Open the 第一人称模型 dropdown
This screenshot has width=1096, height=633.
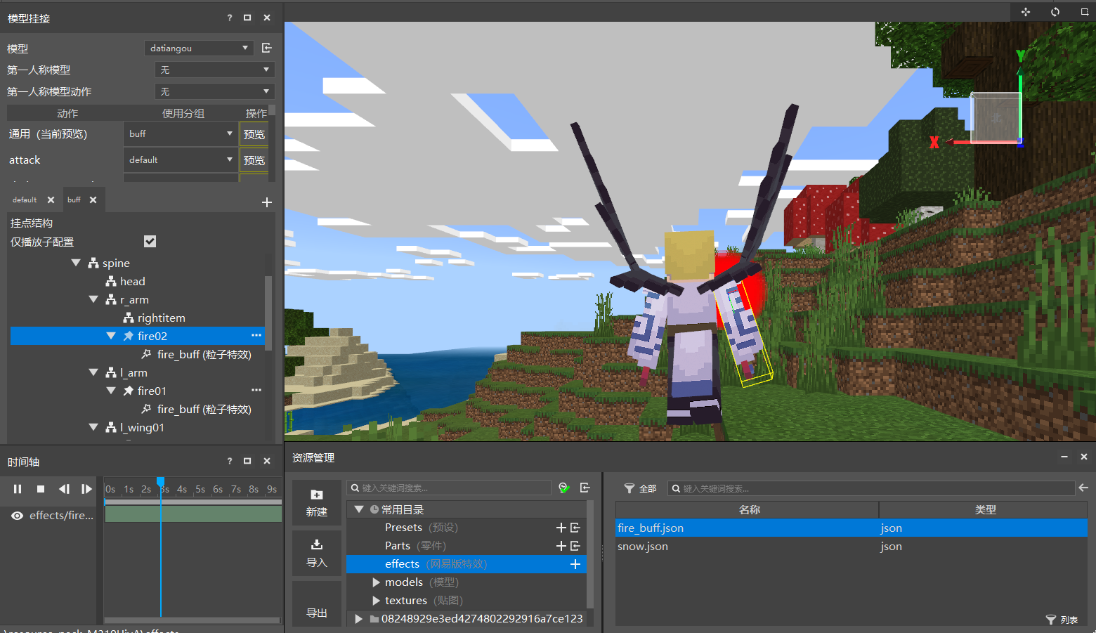[214, 70]
